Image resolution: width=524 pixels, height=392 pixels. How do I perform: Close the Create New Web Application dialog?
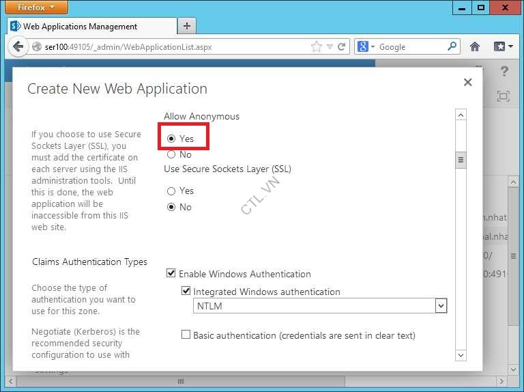coord(467,82)
